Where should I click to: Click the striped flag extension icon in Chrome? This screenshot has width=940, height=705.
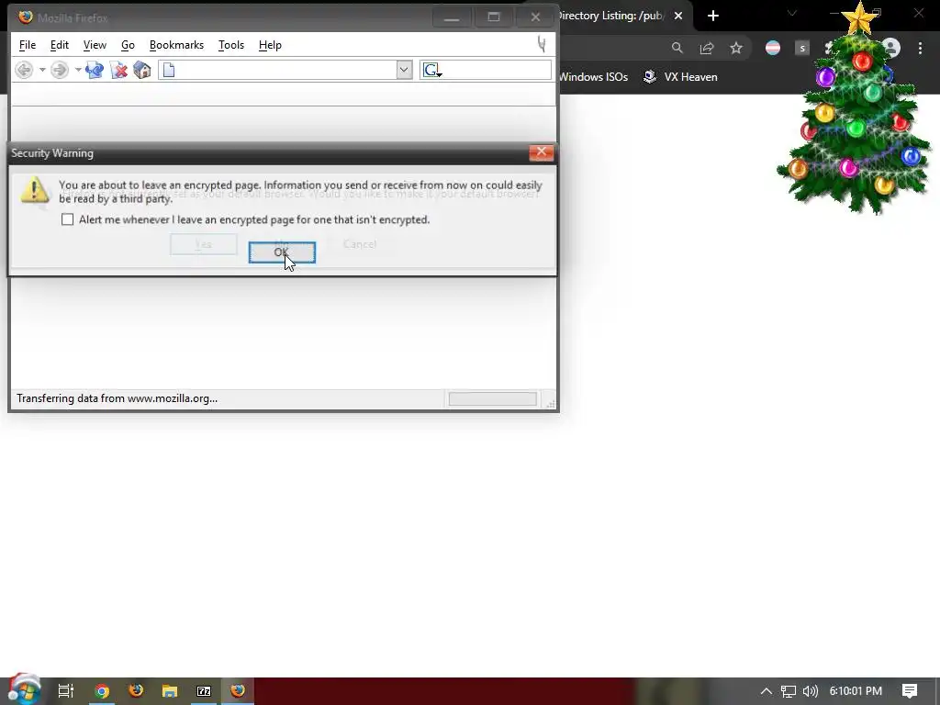773,48
